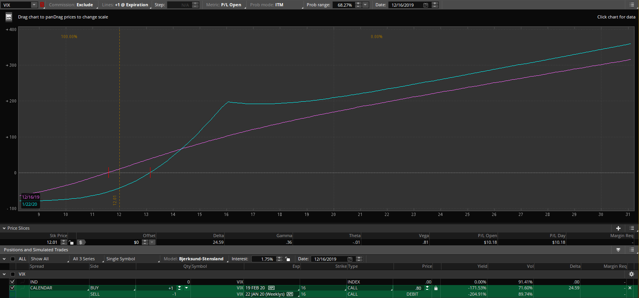Image resolution: width=639 pixels, height=298 pixels.
Task: Open the Model: Bjerksund-Stensland dropdown
Action: pyautogui.click(x=195, y=259)
